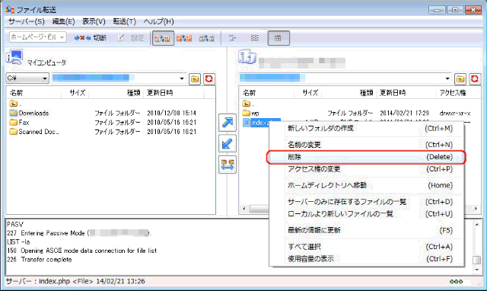Click the 'Transfer complete' log line
Viewport: 487px width, 291px height.
point(40,260)
